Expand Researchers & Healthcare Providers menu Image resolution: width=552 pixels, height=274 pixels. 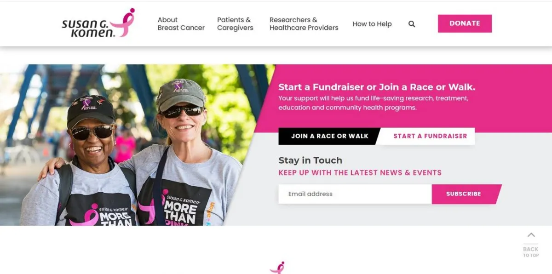pyautogui.click(x=304, y=24)
